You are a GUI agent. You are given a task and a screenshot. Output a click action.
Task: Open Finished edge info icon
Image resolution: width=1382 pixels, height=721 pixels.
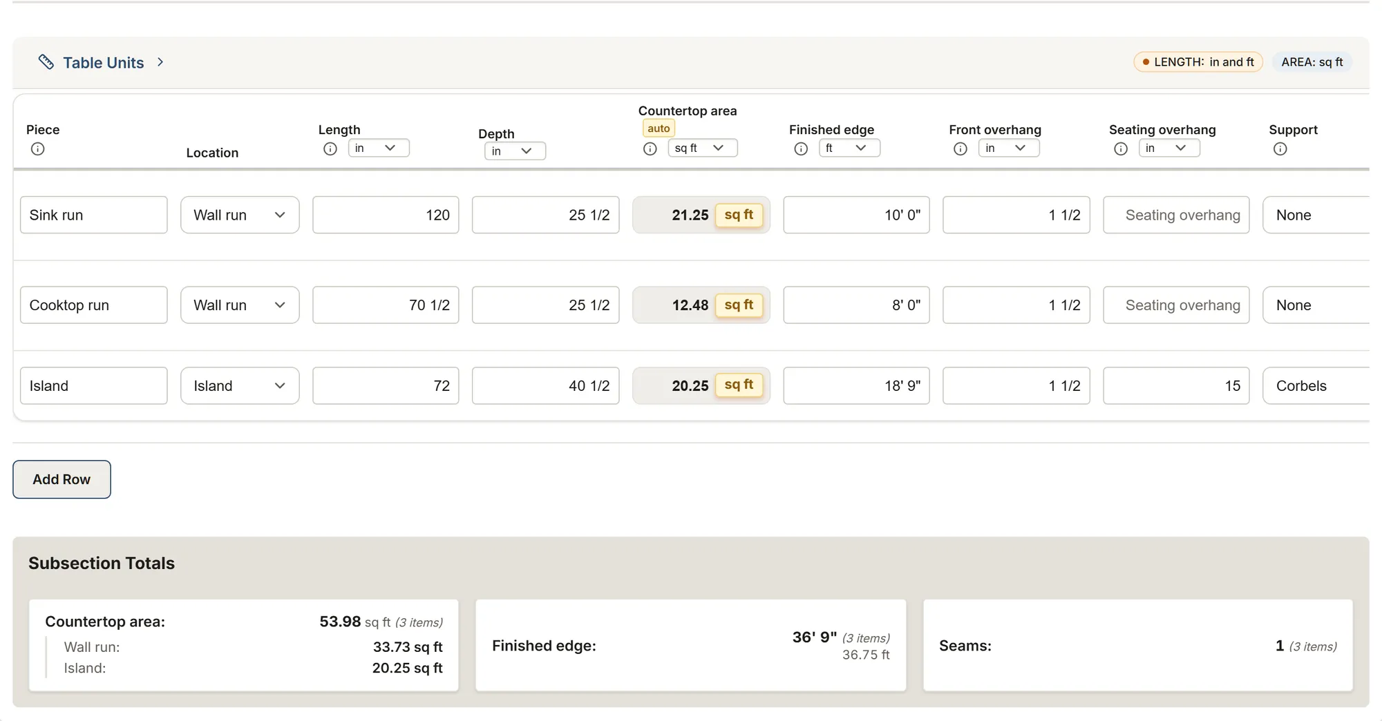coord(801,149)
